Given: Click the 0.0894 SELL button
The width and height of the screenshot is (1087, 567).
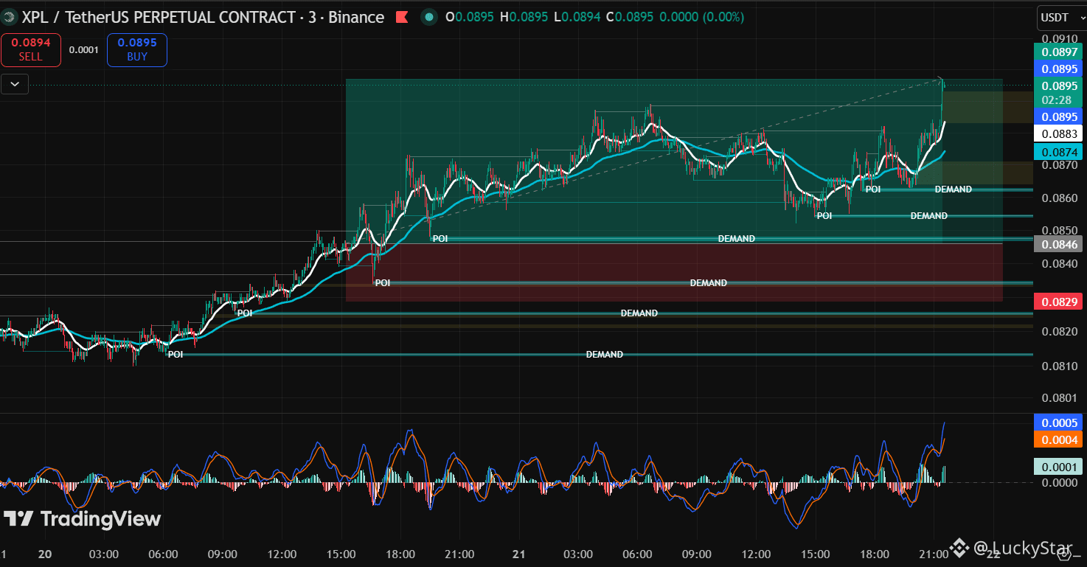Looking at the screenshot, I should tap(31, 50).
